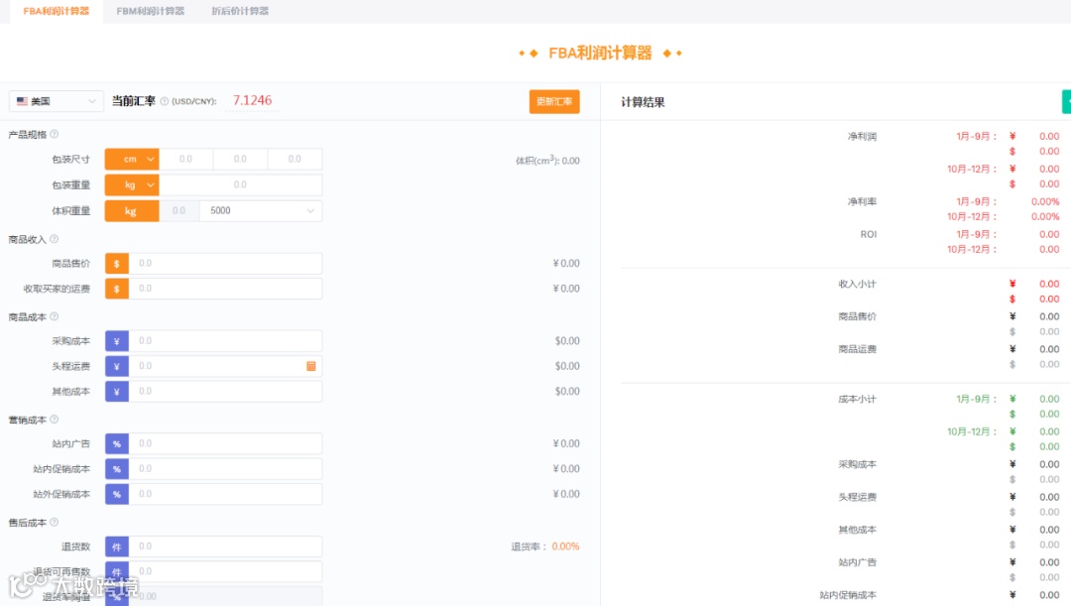Click the percent icon for 站内促销成本
The height and width of the screenshot is (606, 1071).
pos(117,469)
